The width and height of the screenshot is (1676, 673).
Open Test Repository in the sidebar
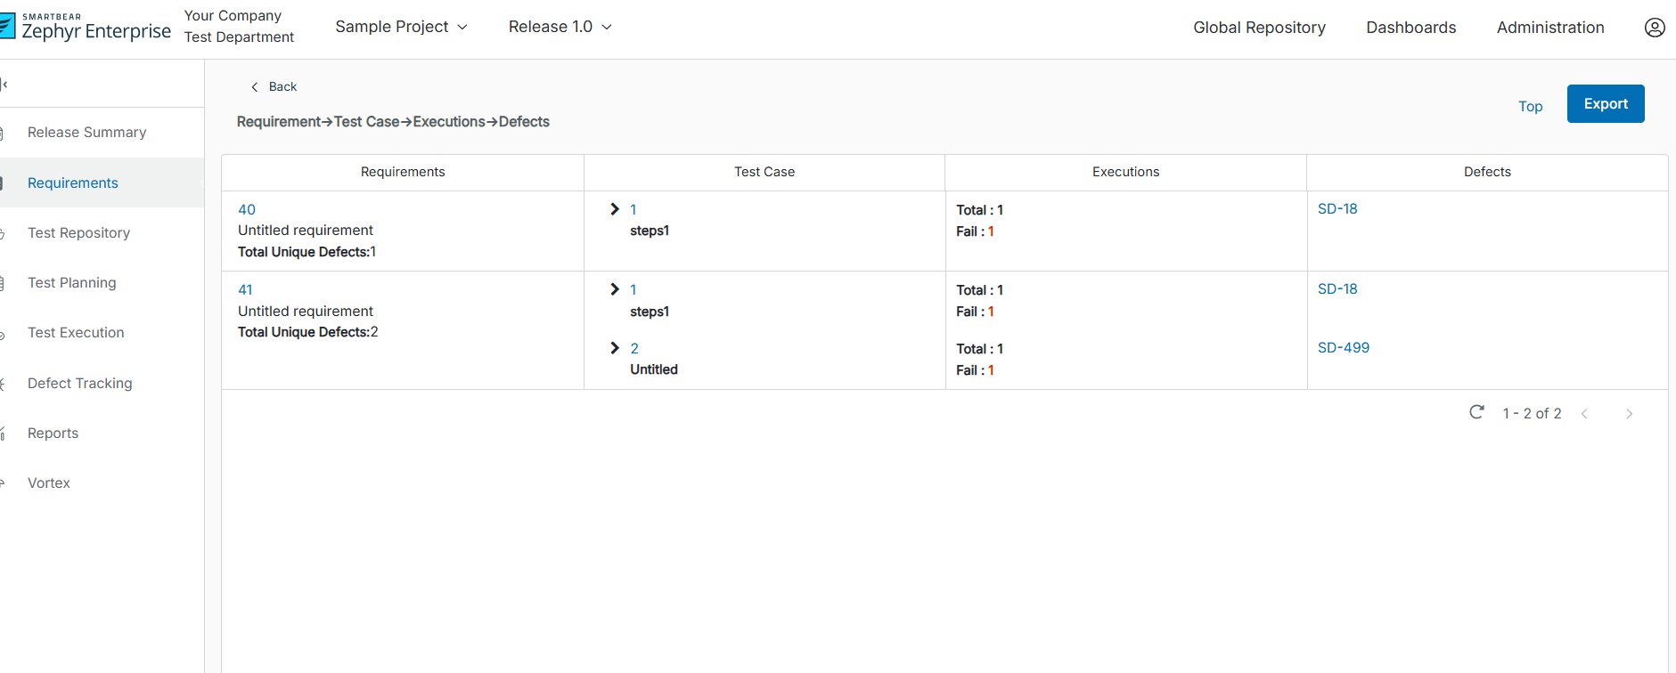click(78, 233)
